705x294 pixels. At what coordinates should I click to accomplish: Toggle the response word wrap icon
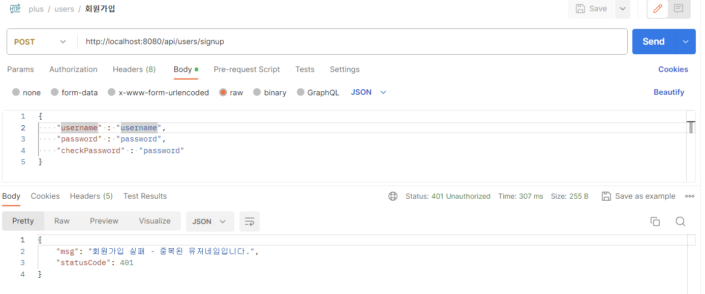tap(250, 222)
